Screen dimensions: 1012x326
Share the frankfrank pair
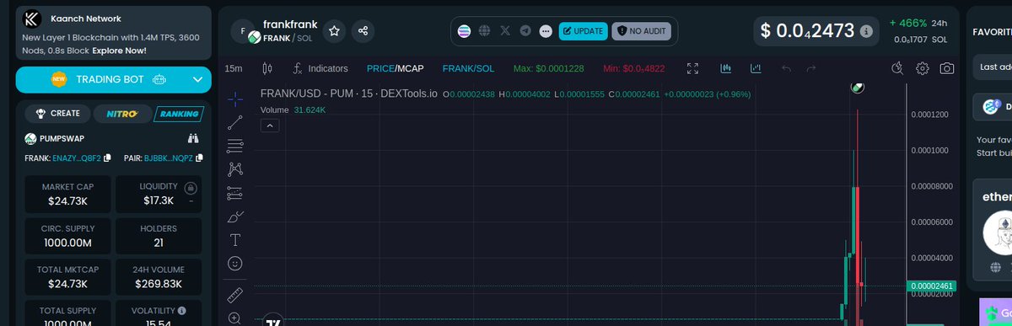click(x=363, y=31)
